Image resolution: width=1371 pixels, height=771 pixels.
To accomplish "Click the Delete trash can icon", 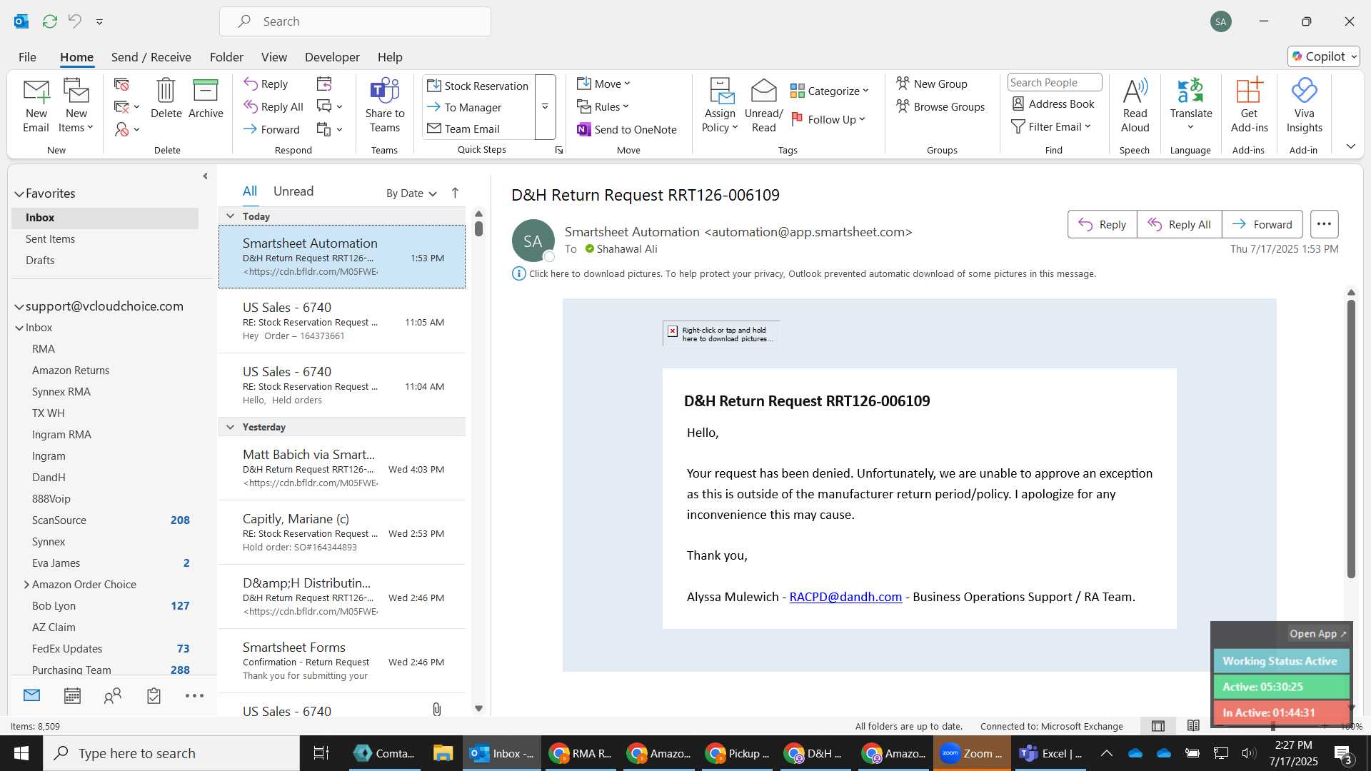I will tap(166, 99).
